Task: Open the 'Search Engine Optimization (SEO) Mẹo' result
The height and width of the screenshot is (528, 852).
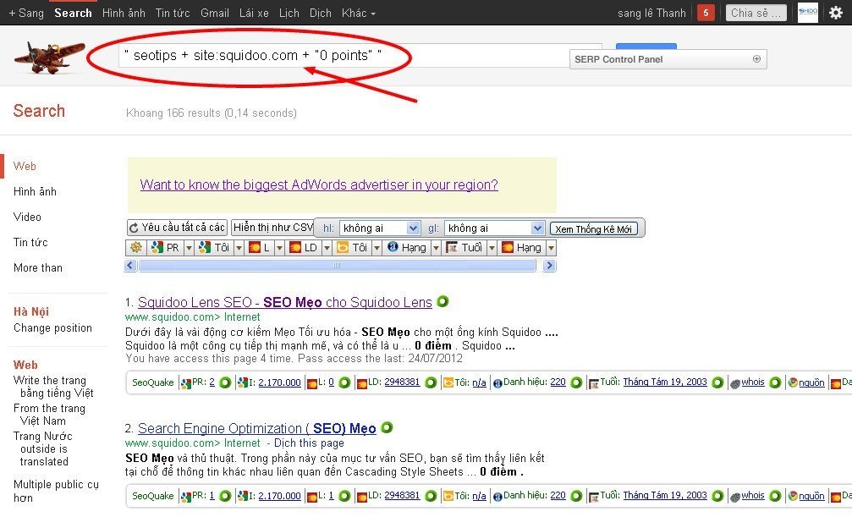Action: (x=256, y=428)
